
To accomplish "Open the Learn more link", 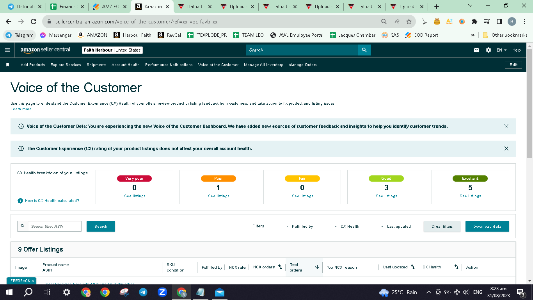I will (21, 109).
